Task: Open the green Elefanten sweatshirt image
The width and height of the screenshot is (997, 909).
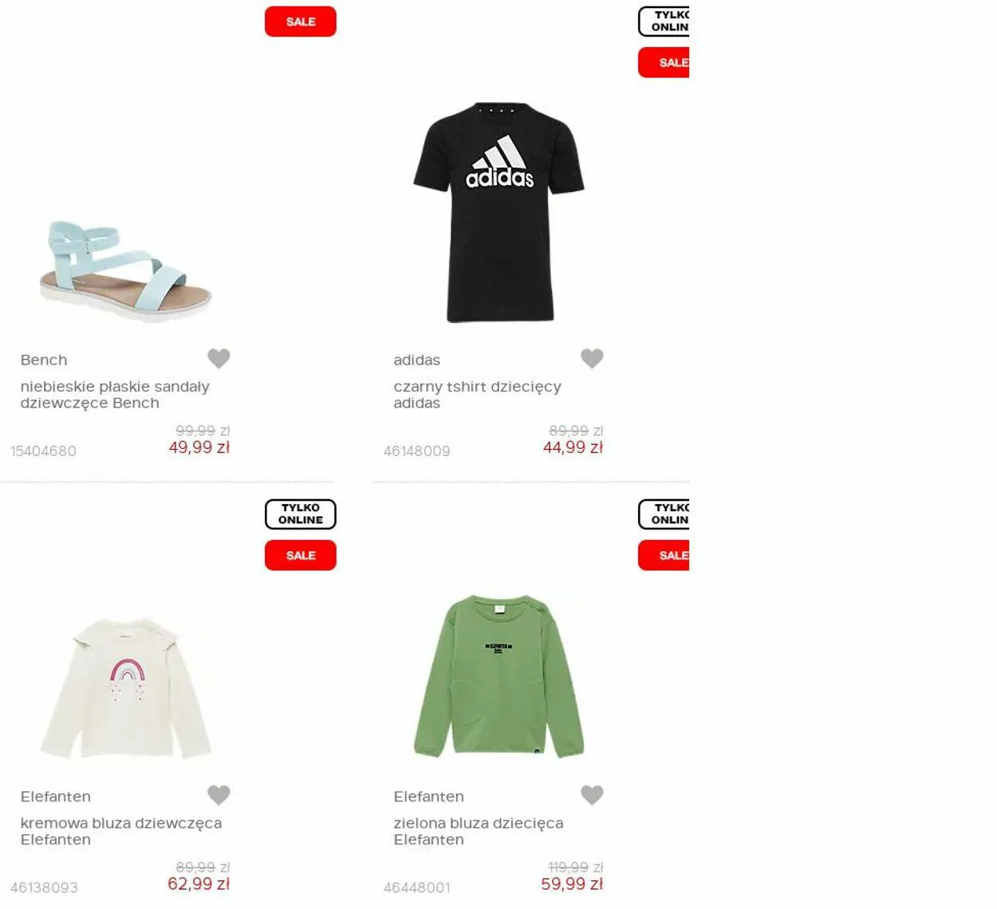Action: 499,676
